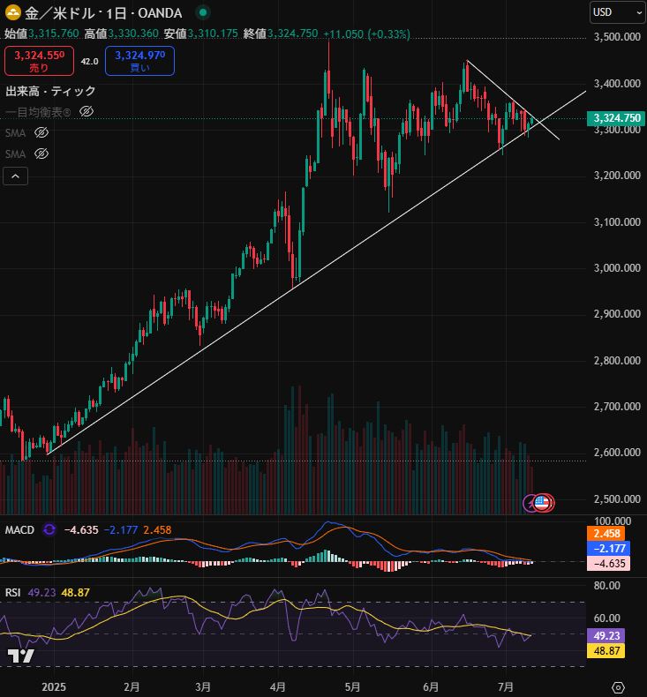Click the 3,000.000 price axis label
This screenshot has height=697, width=647.
click(x=617, y=267)
